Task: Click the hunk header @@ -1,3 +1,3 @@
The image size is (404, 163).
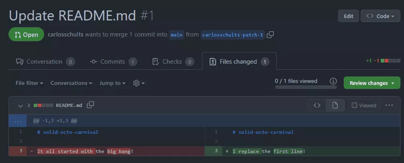Action: pyautogui.click(x=55, y=121)
